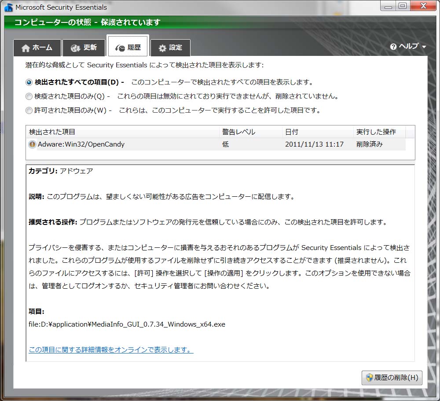
Task: Expand the ヘルプ dropdown arrow
Action: (x=424, y=47)
